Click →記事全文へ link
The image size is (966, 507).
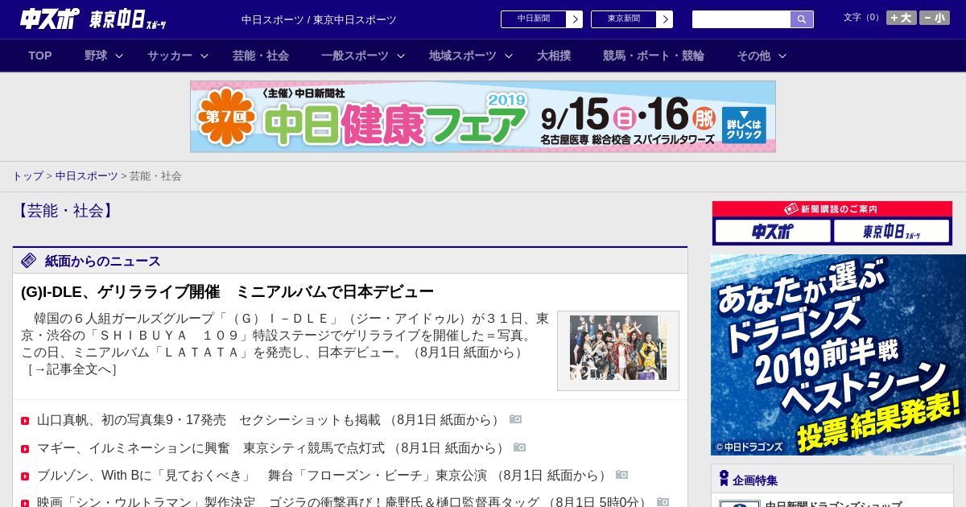pyautogui.click(x=72, y=369)
